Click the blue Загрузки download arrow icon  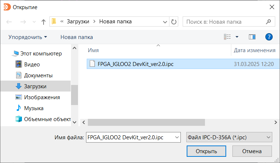(x=19, y=86)
